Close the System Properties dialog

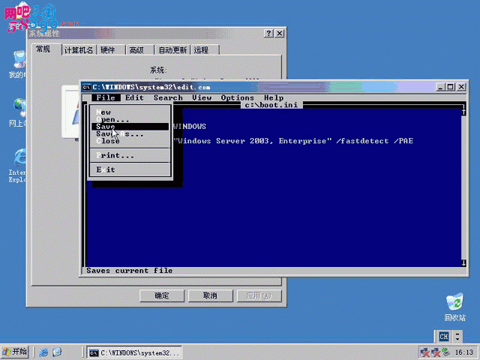tap(280, 33)
